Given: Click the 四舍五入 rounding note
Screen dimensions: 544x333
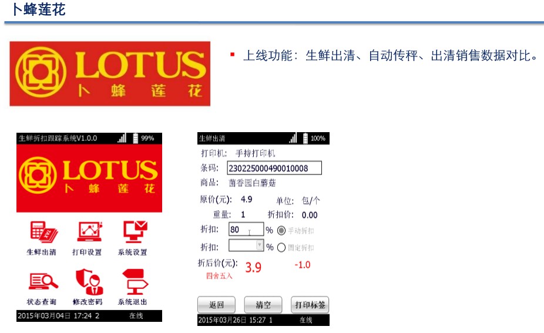Looking at the screenshot, I should pos(219,276).
